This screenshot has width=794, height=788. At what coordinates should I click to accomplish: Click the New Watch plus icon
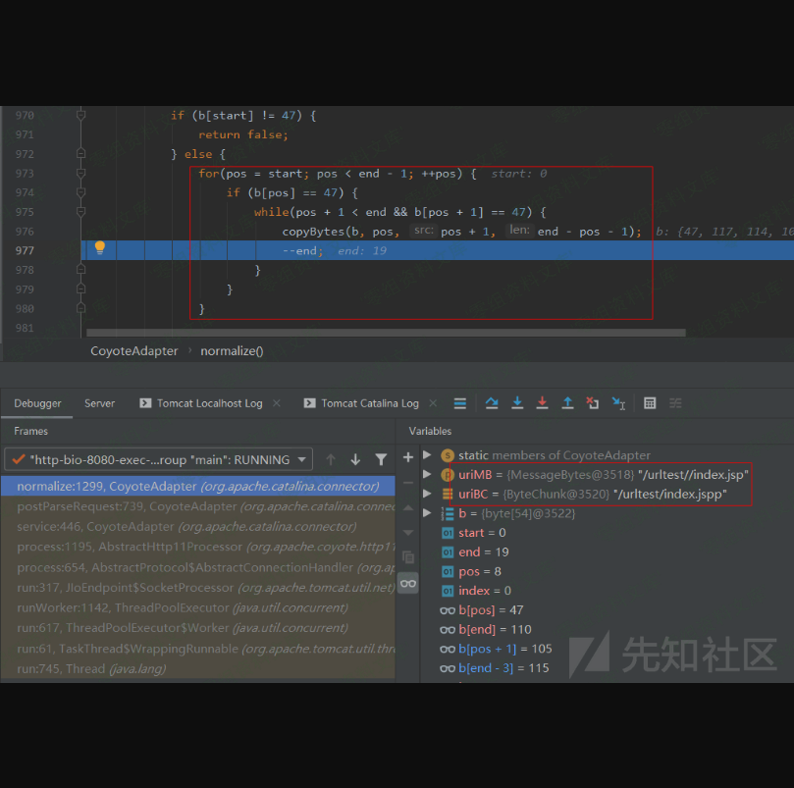(408, 457)
